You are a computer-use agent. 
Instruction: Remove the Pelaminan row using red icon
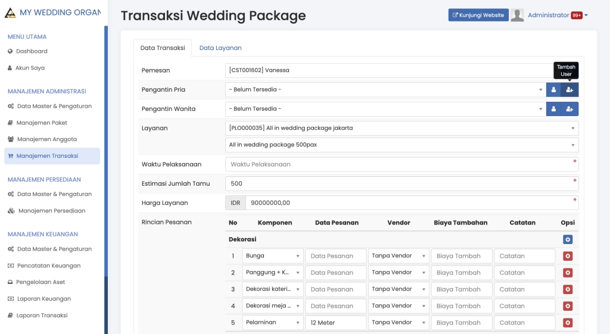click(x=568, y=323)
